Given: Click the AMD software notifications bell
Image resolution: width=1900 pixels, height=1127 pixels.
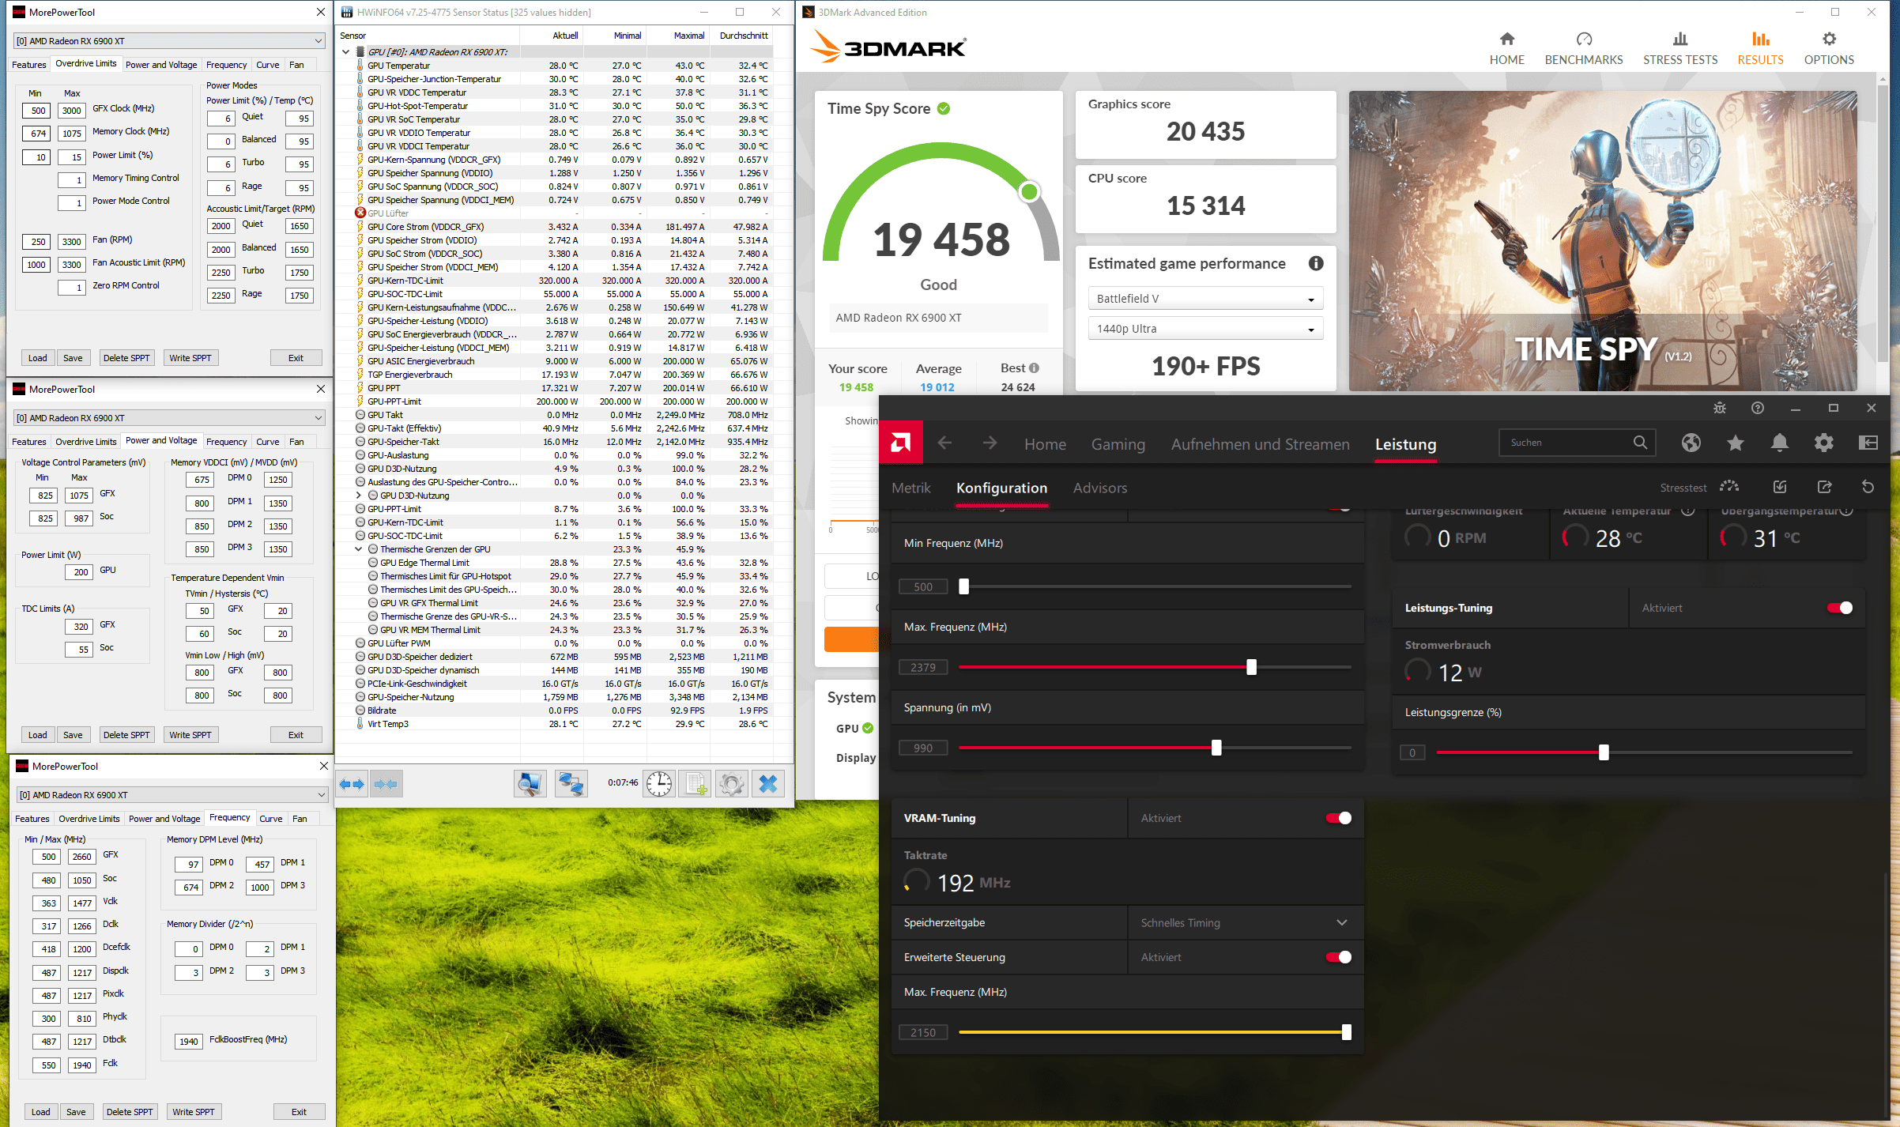Looking at the screenshot, I should coord(1779,443).
